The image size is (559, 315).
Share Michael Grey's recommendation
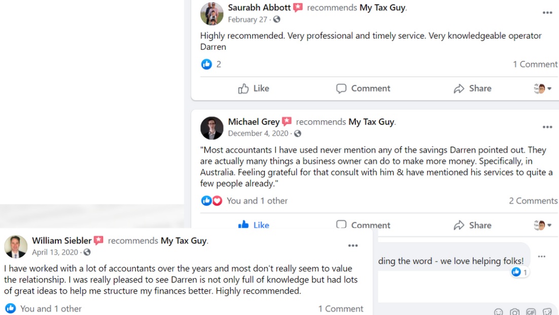(x=472, y=225)
